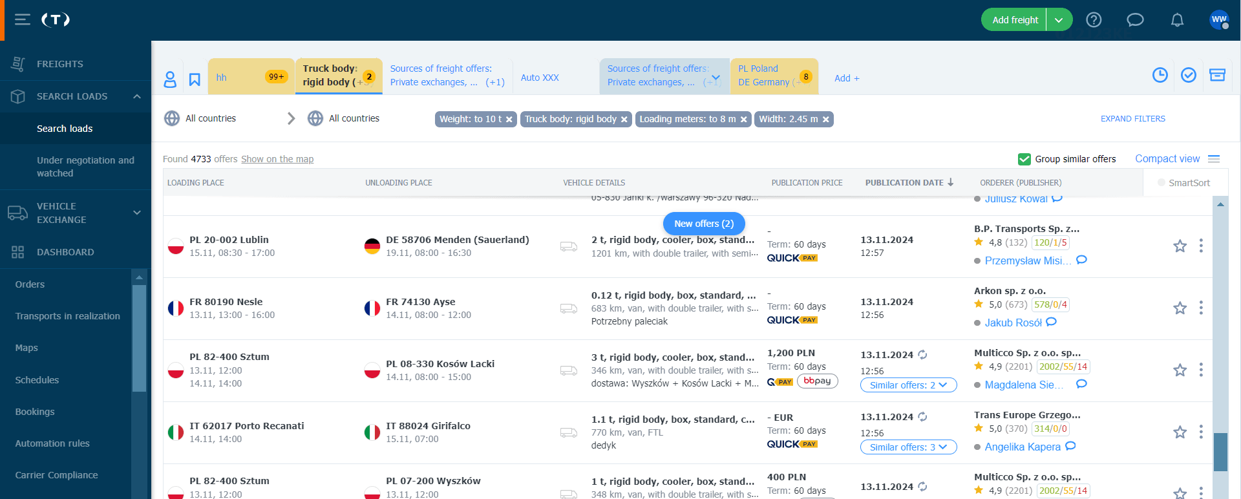Expand Similar offers: 2 dropdown
The width and height of the screenshot is (1241, 499).
pos(908,385)
